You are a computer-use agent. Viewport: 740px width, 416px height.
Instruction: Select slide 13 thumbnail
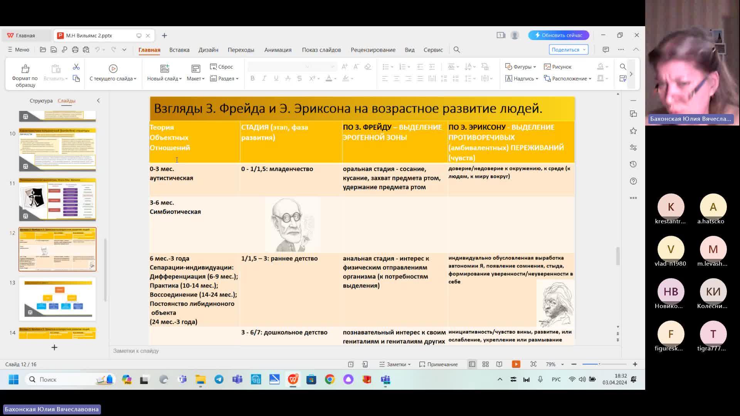pyautogui.click(x=57, y=299)
